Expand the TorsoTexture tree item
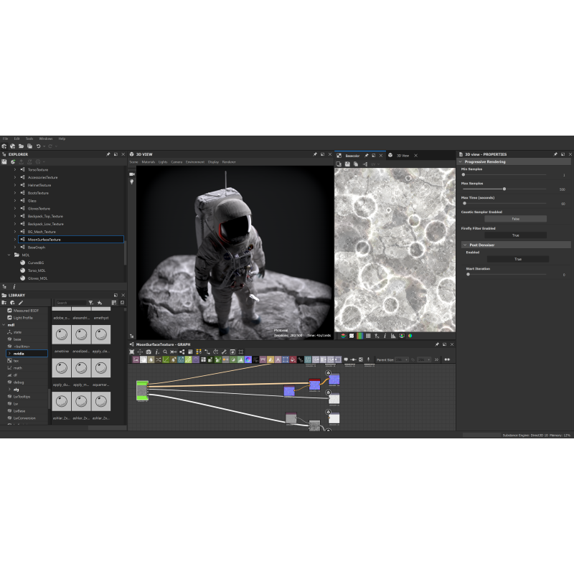 14,169
